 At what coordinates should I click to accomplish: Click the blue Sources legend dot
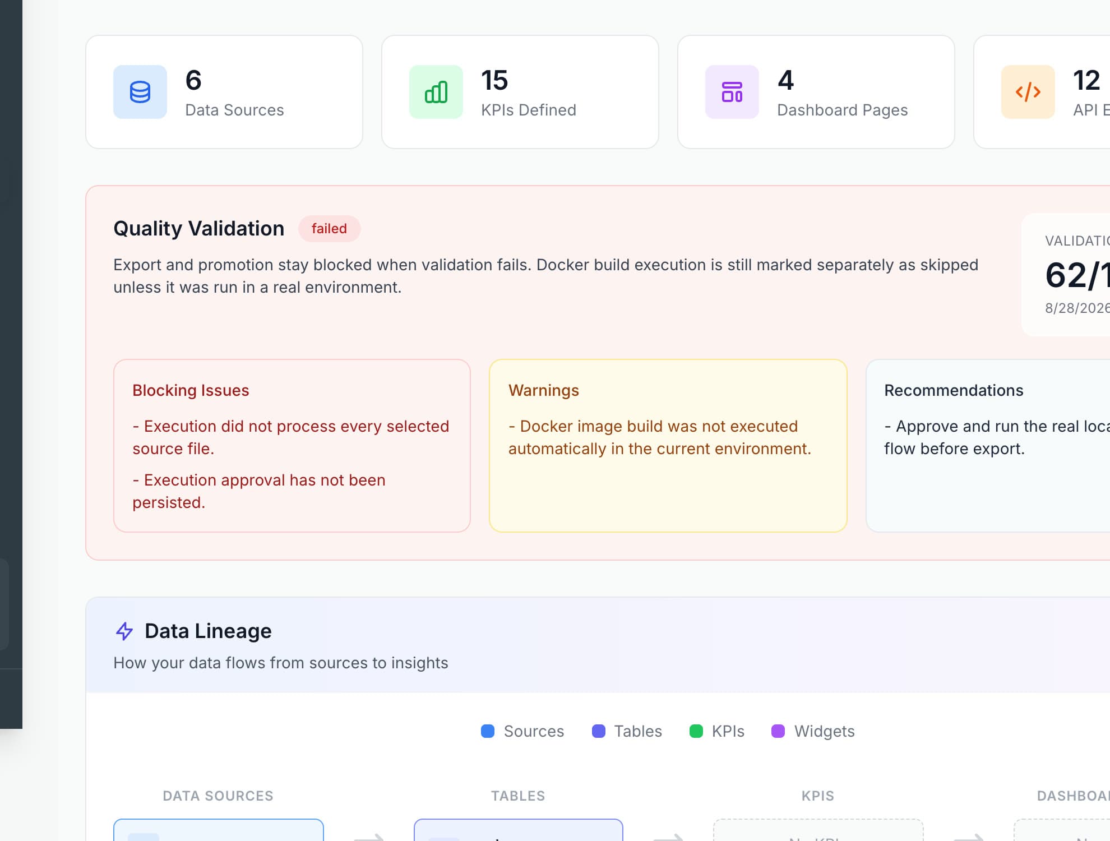(x=488, y=731)
